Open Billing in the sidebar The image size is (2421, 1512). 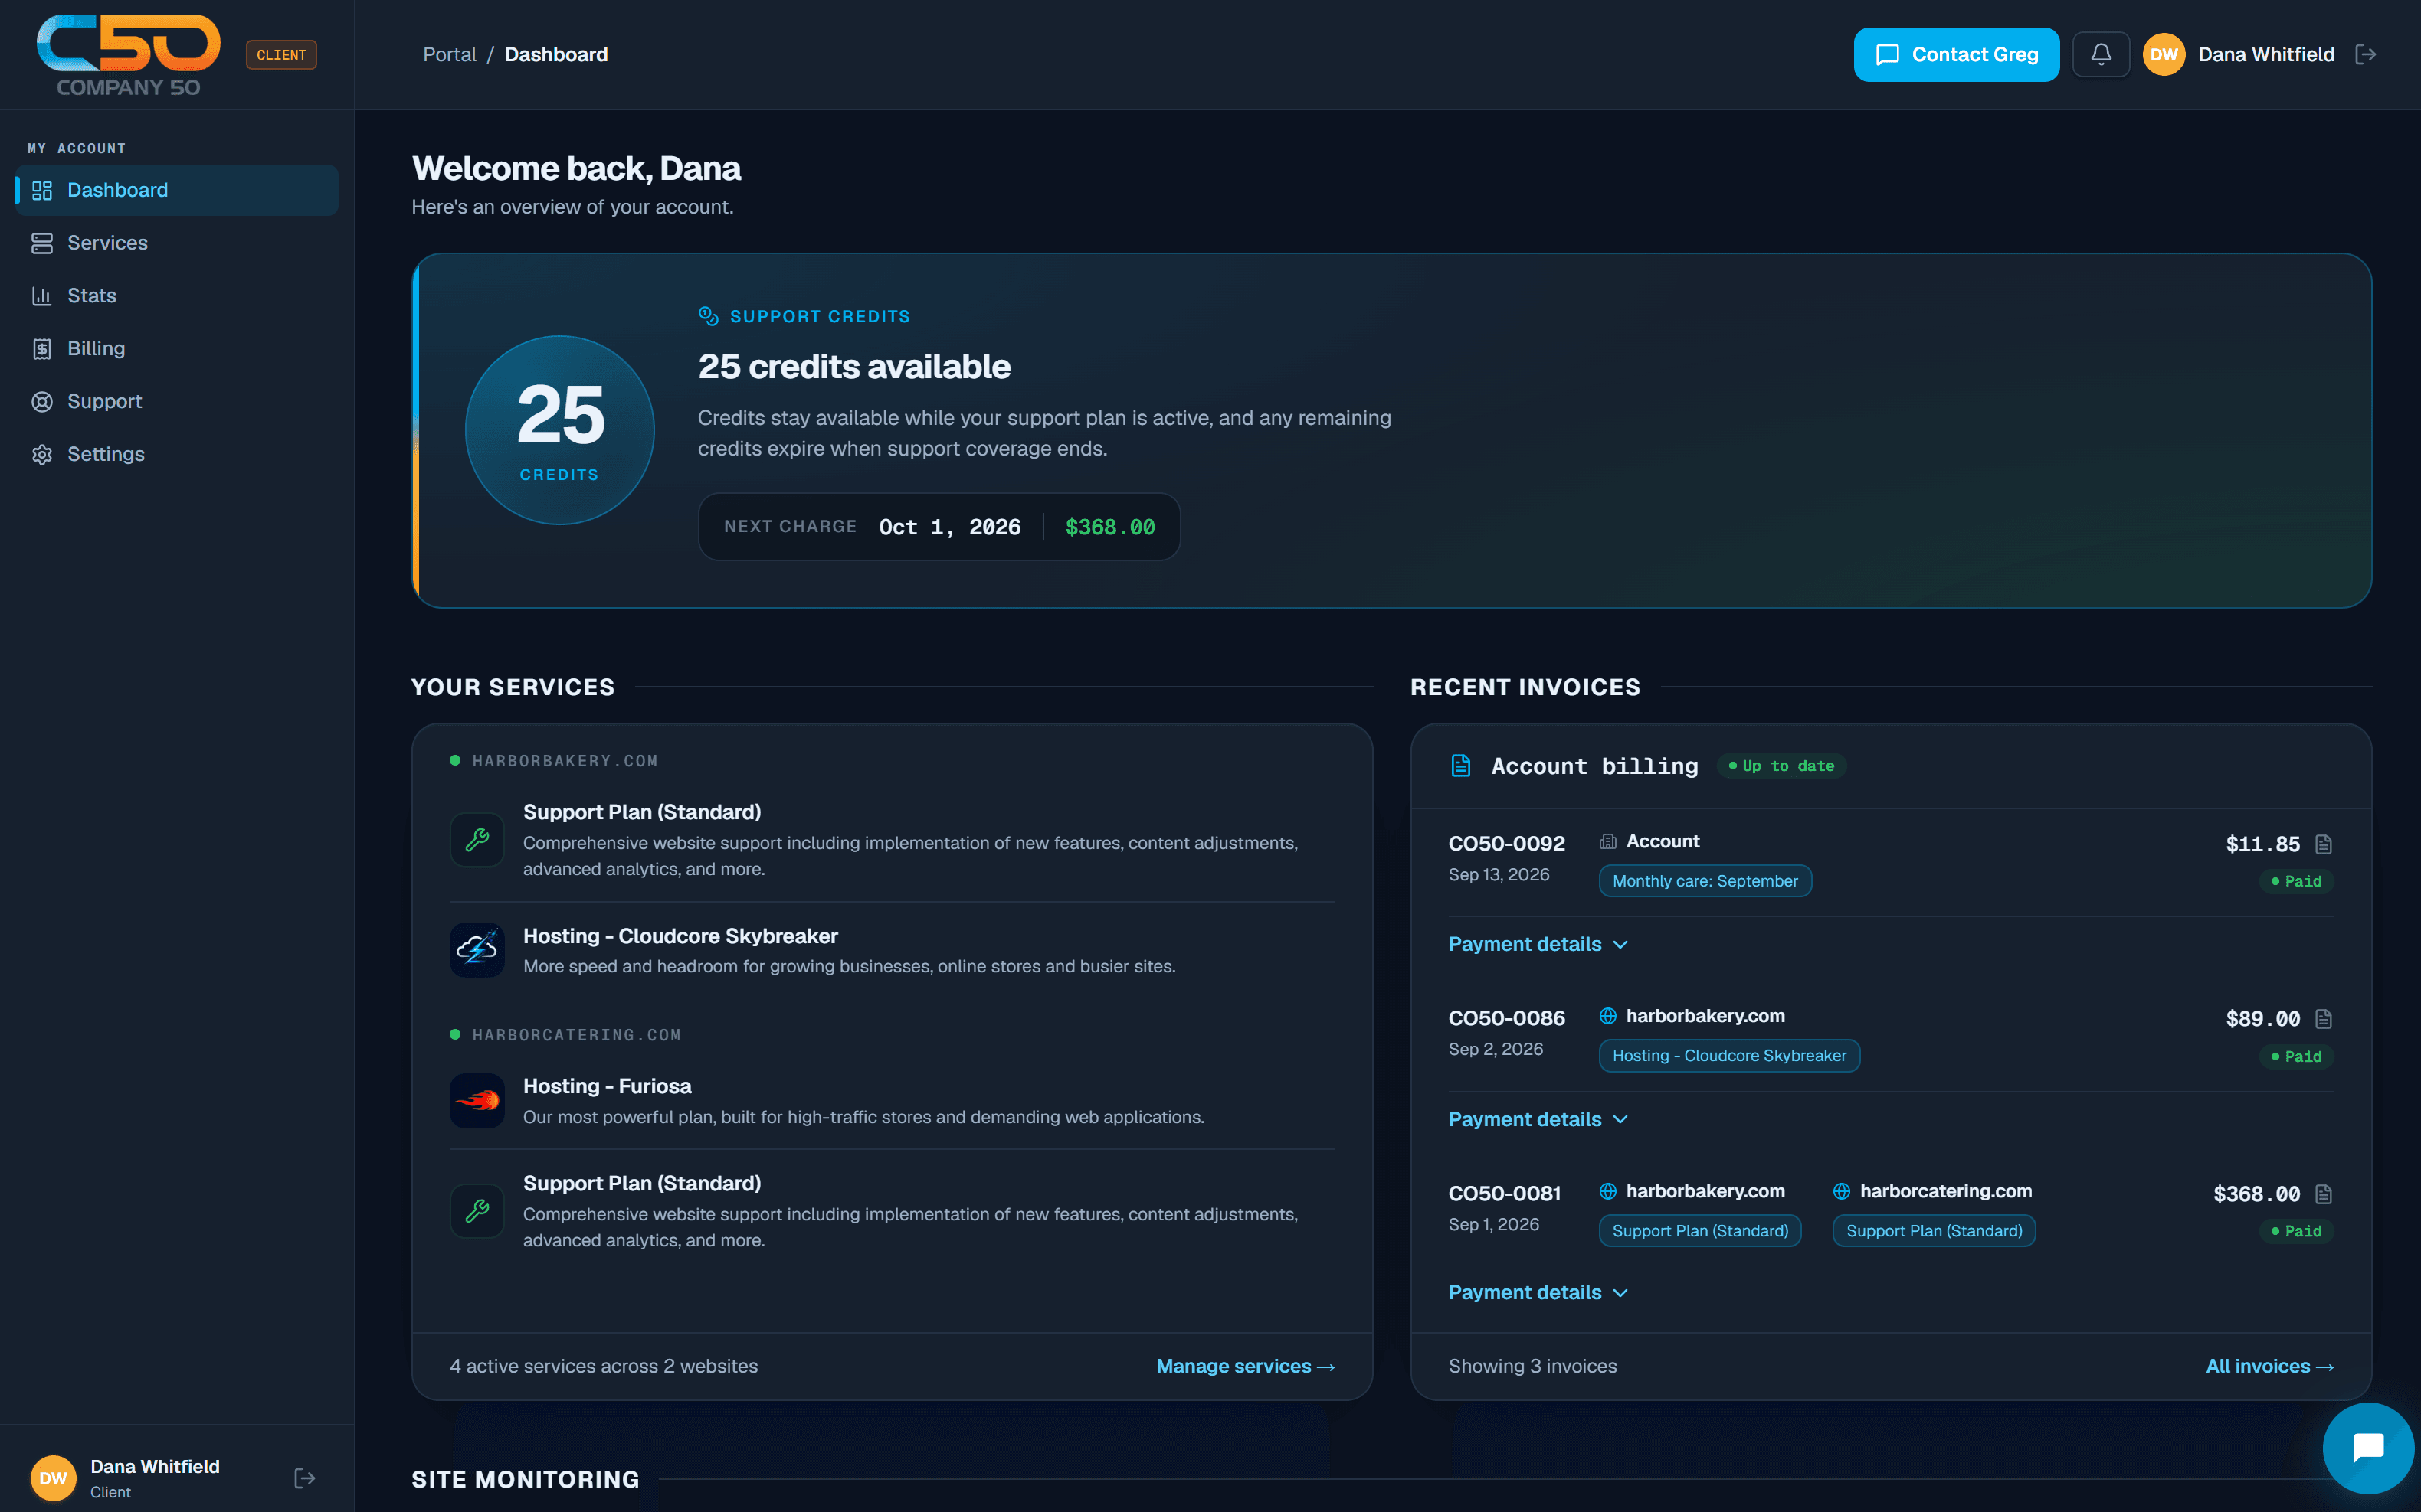(177, 349)
